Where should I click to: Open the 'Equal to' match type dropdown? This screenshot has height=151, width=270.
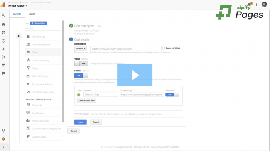click(x=81, y=48)
